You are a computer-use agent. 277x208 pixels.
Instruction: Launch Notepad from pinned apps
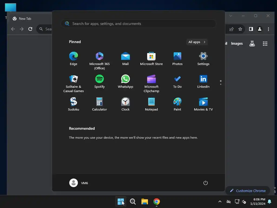(x=151, y=104)
